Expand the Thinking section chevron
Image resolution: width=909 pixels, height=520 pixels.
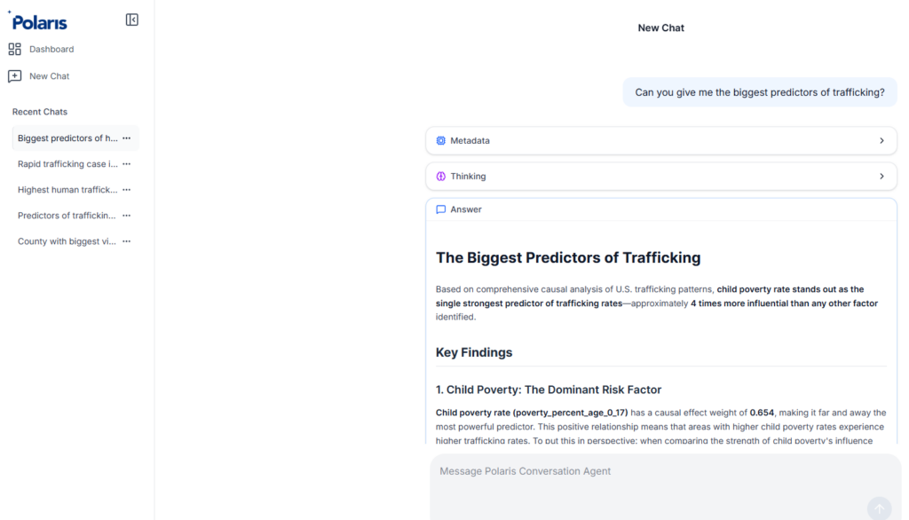[x=881, y=177]
